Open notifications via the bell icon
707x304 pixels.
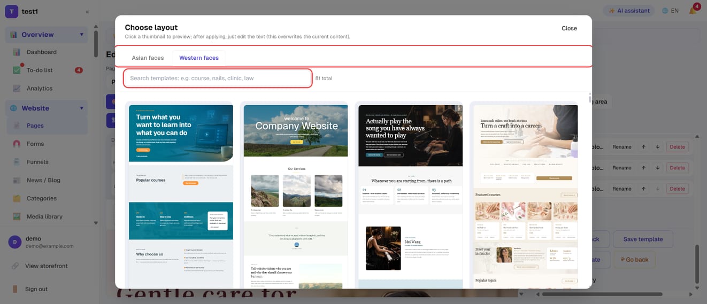(x=693, y=11)
